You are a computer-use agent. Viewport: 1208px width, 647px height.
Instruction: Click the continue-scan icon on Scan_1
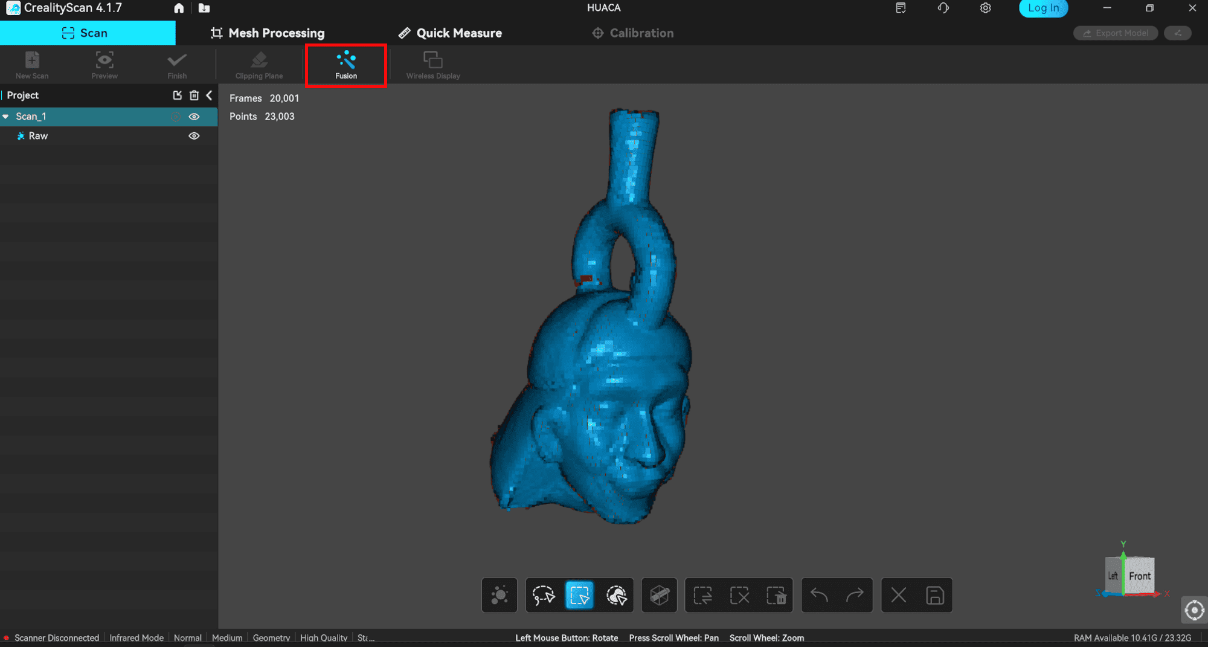tap(176, 117)
